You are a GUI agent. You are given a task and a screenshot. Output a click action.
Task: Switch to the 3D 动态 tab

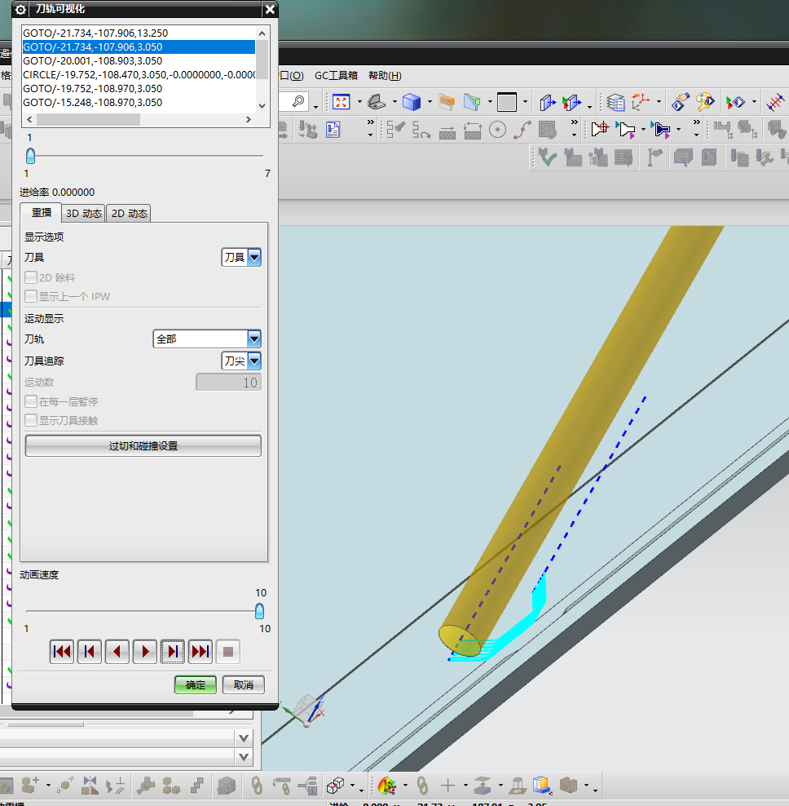pyautogui.click(x=84, y=214)
